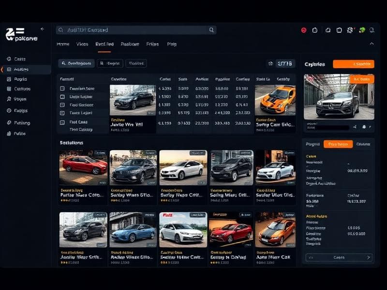Image resolution: width=387 pixels, height=290 pixels.
Task: Open the last sidebar item with the clipboard icon
Action: [16, 134]
